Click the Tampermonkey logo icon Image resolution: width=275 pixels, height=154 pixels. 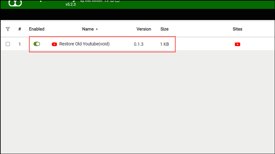click(x=15, y=3)
